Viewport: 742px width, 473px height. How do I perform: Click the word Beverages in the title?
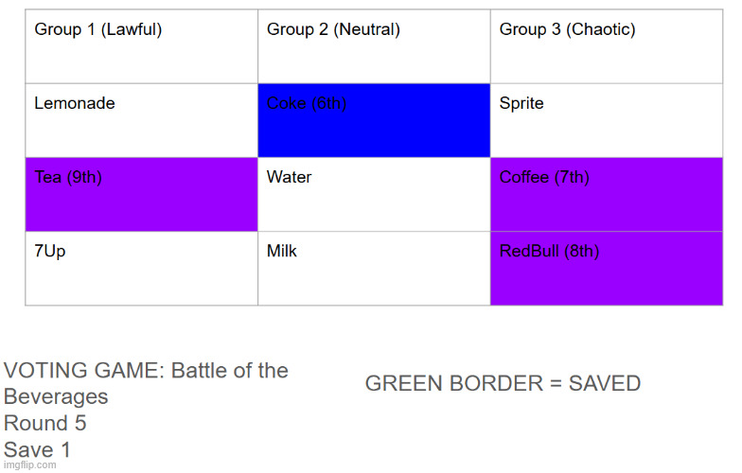point(56,397)
